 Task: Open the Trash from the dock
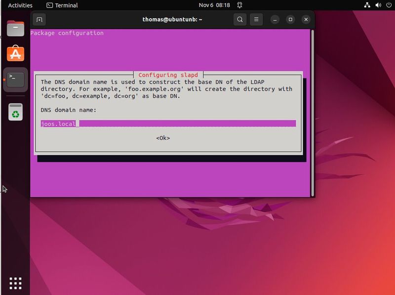pyautogui.click(x=15, y=112)
